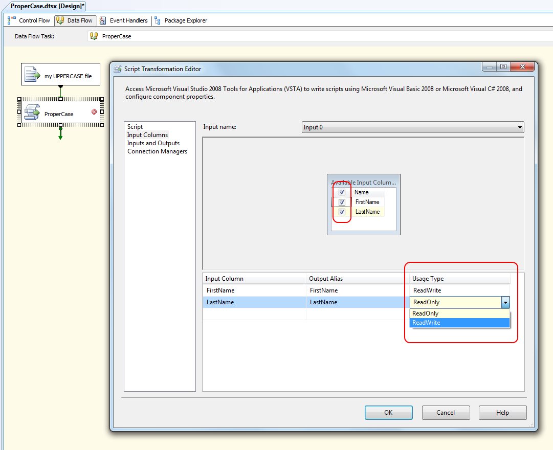
Task: Click FirstName in Available Input Columns
Action: pyautogui.click(x=367, y=202)
